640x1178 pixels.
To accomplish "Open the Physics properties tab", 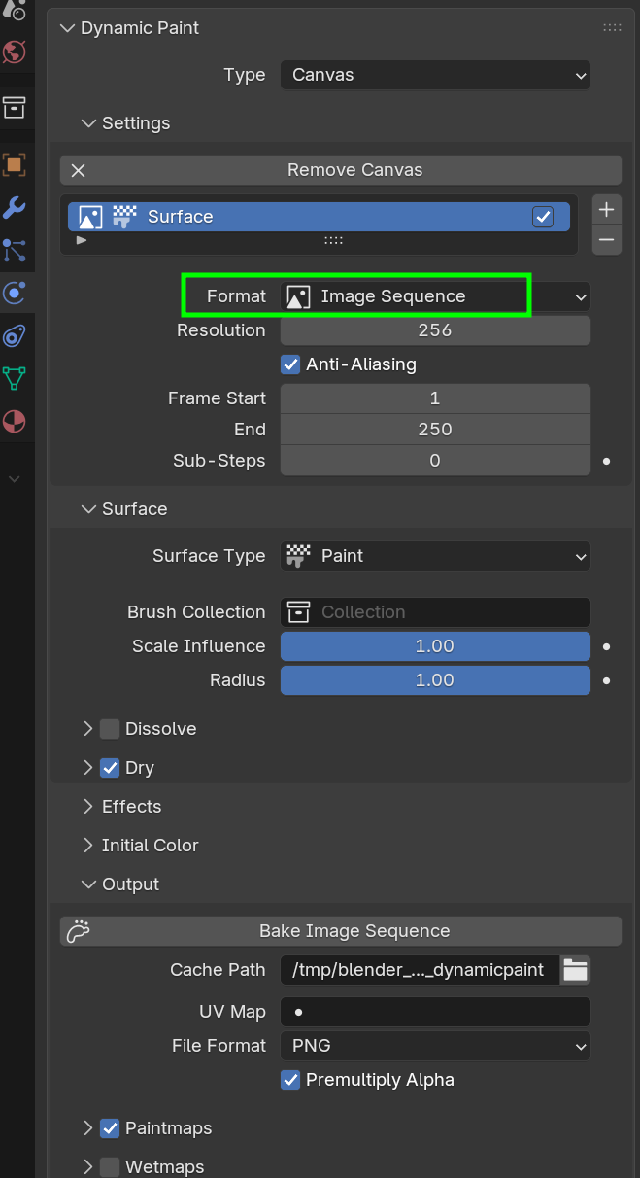I will coord(15,293).
